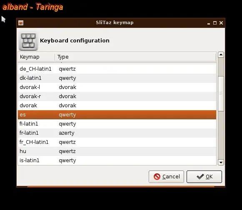This screenshot has width=242, height=210.
Task: Click the keymap list scrollbar thumb
Action: click(221, 94)
